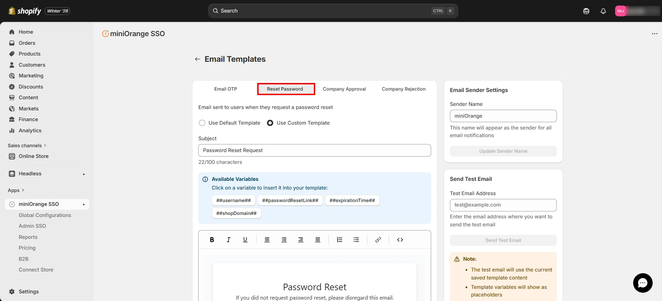This screenshot has width=662, height=301.
Task: Apply justify alignment in editor toolbar
Action: 318,240
